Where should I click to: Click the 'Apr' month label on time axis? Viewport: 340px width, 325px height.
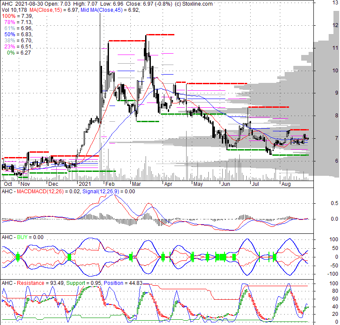click(168, 184)
